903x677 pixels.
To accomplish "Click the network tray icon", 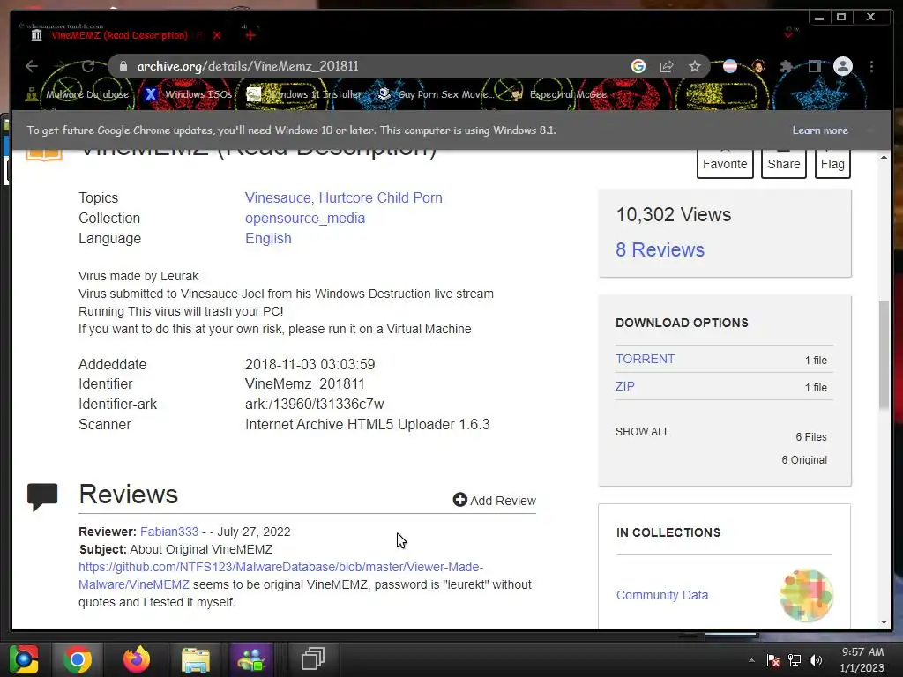I will coord(795,660).
